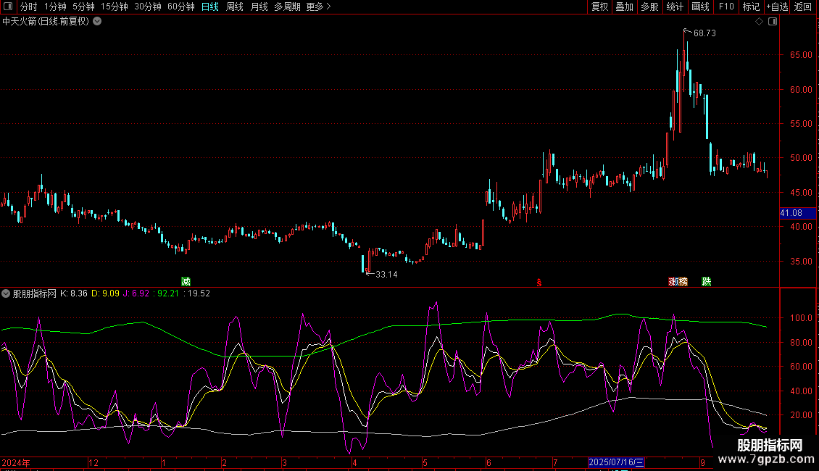
Task: Click the 复权 button
Action: tap(600, 7)
